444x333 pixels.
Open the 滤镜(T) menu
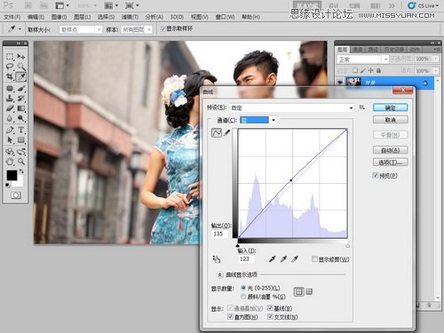[x=130, y=17]
